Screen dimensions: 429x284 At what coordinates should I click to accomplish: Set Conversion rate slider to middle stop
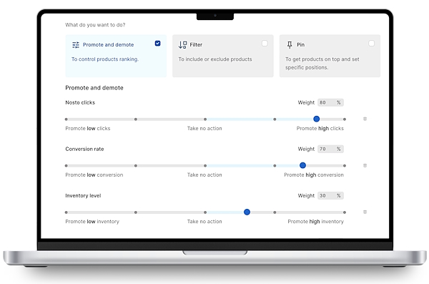click(205, 166)
